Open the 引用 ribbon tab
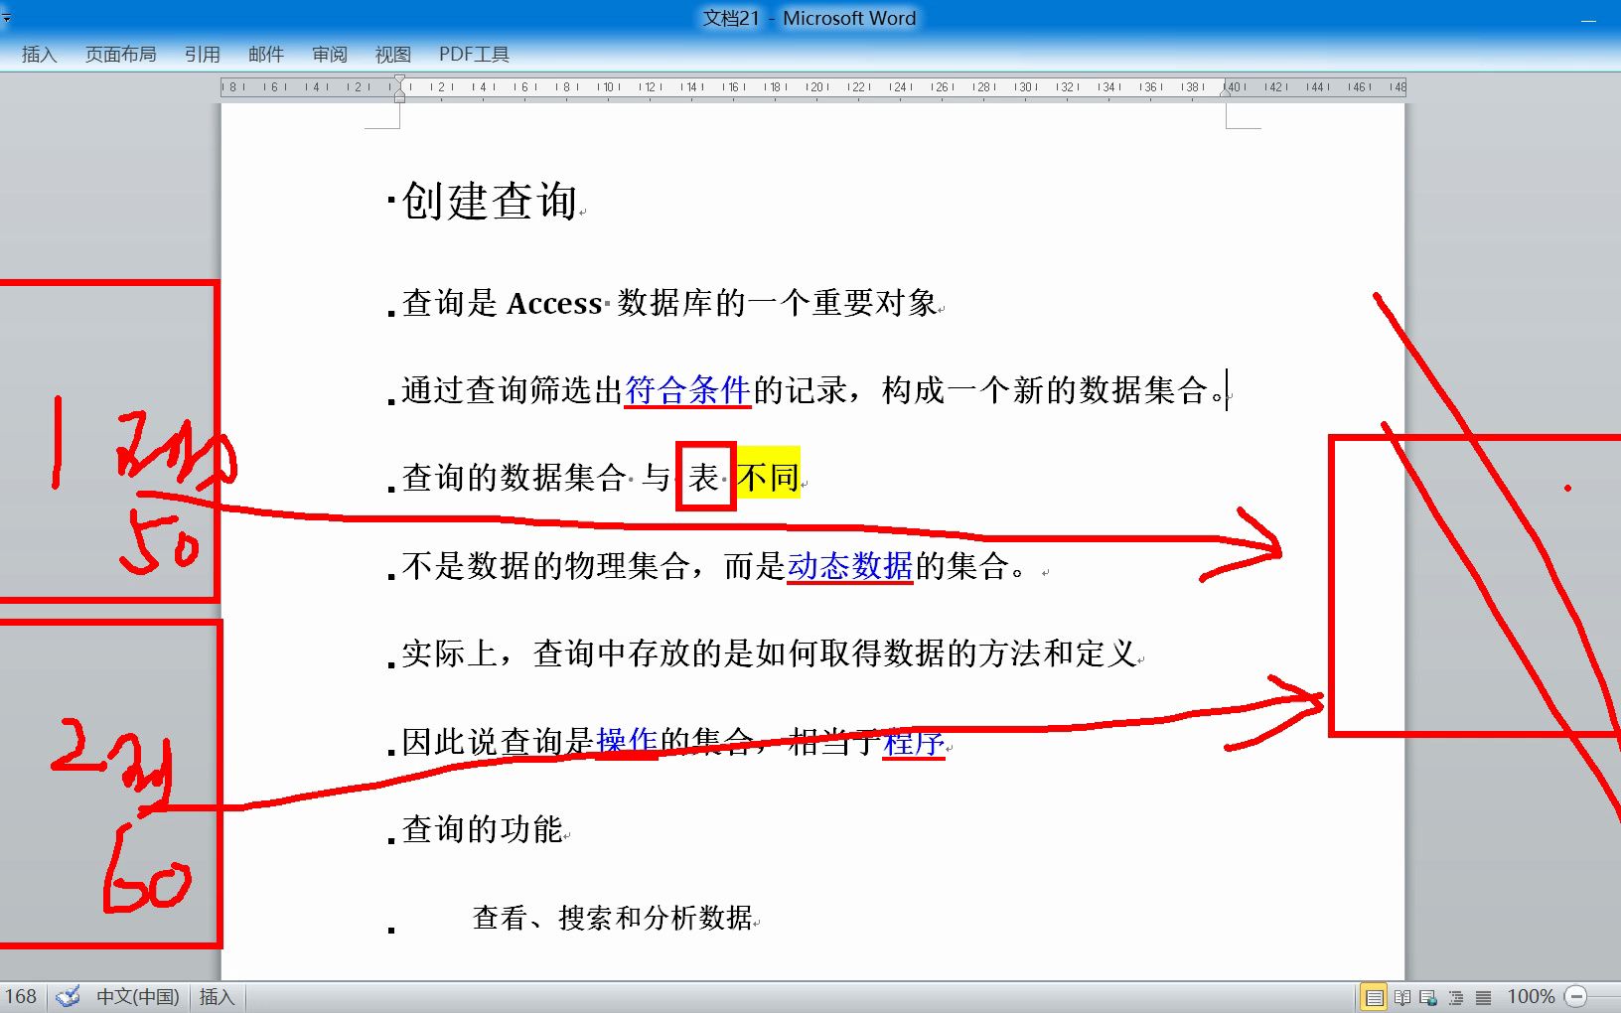 coord(202,55)
